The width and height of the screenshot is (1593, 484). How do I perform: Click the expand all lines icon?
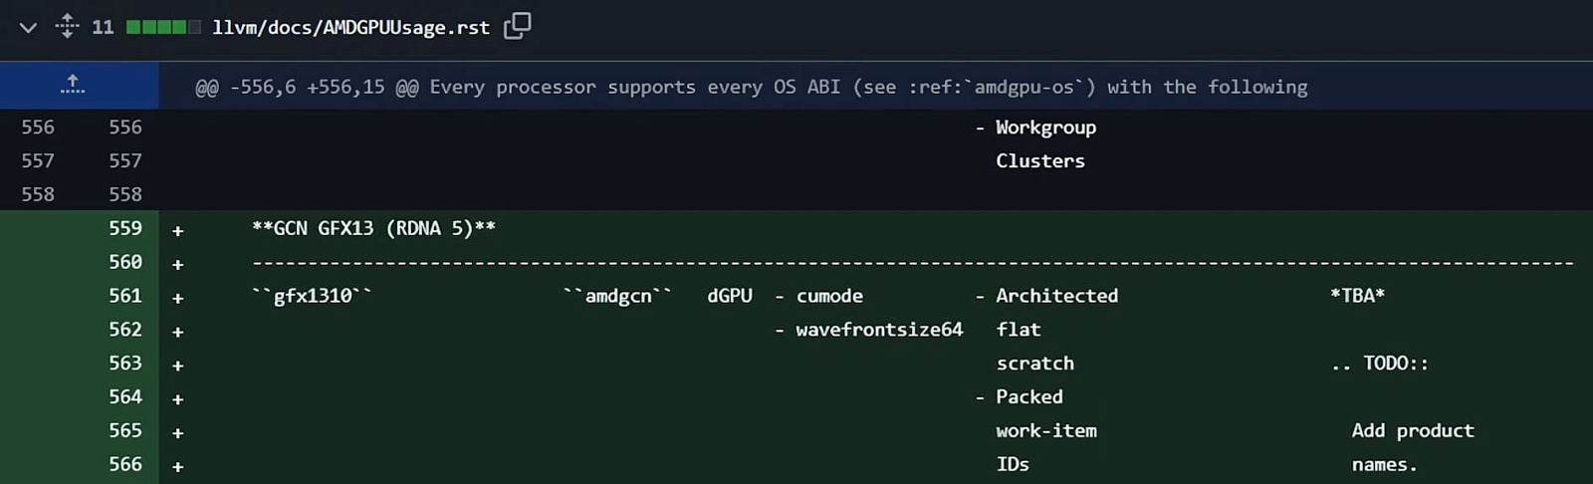(x=67, y=26)
